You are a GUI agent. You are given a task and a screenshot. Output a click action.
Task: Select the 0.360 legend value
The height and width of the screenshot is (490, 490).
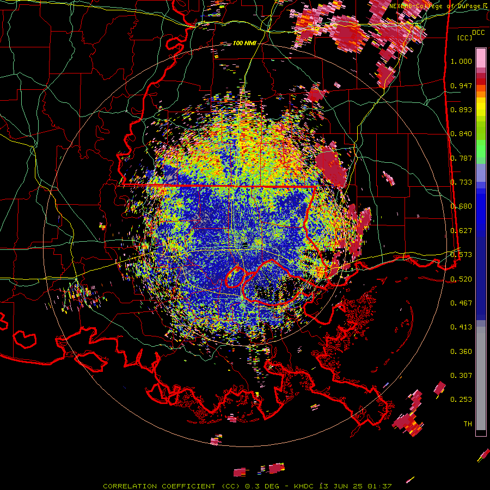461,352
